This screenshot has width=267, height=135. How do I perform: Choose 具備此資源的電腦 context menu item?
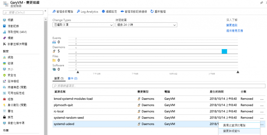click(239, 125)
